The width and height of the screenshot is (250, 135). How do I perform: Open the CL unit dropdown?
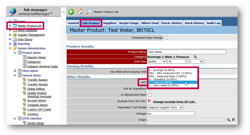point(195,62)
